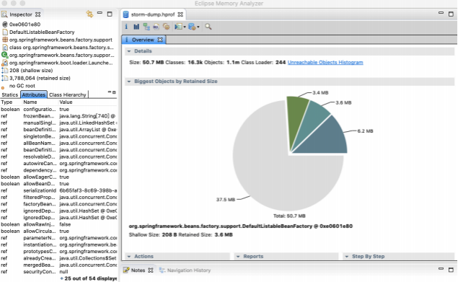Viewport: 458px width, 282px height.
Task: Open the OQL query toolbar icon
Action: coord(157,27)
